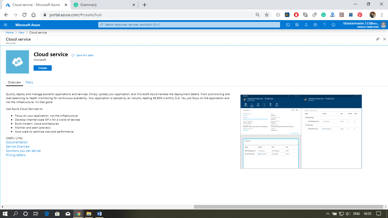Click the Create button
388x218 pixels.
[43, 68]
